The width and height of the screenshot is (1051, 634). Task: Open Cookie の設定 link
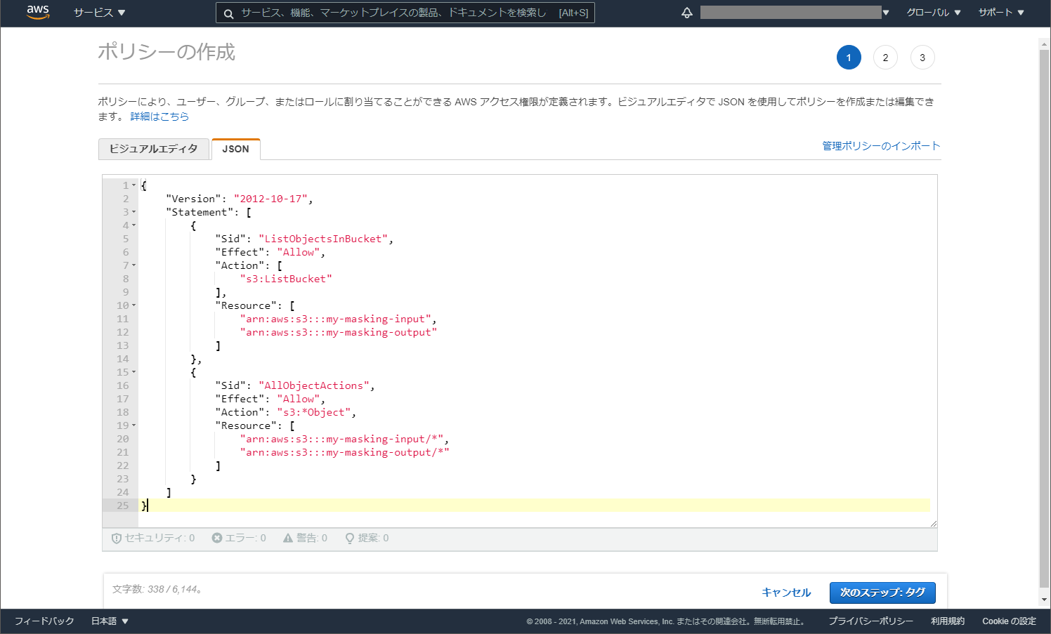(x=1009, y=621)
